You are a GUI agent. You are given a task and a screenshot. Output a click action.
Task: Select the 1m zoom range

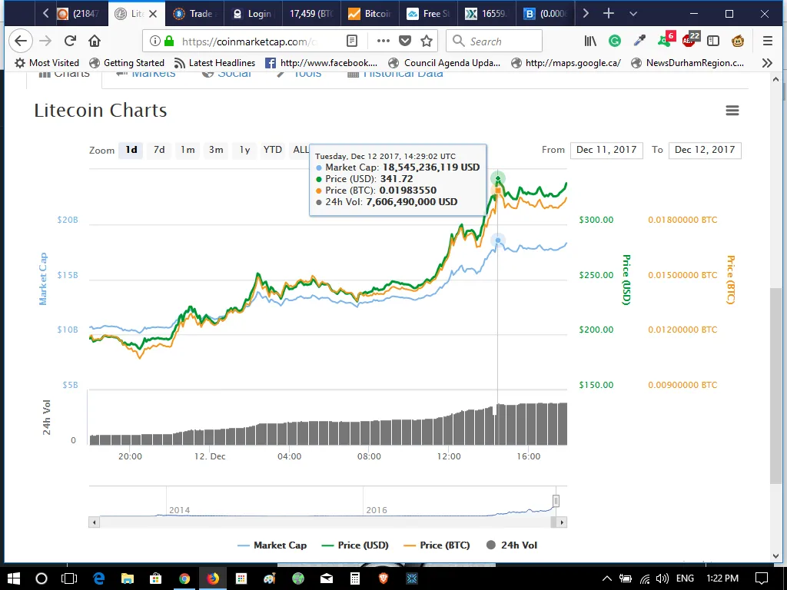188,150
